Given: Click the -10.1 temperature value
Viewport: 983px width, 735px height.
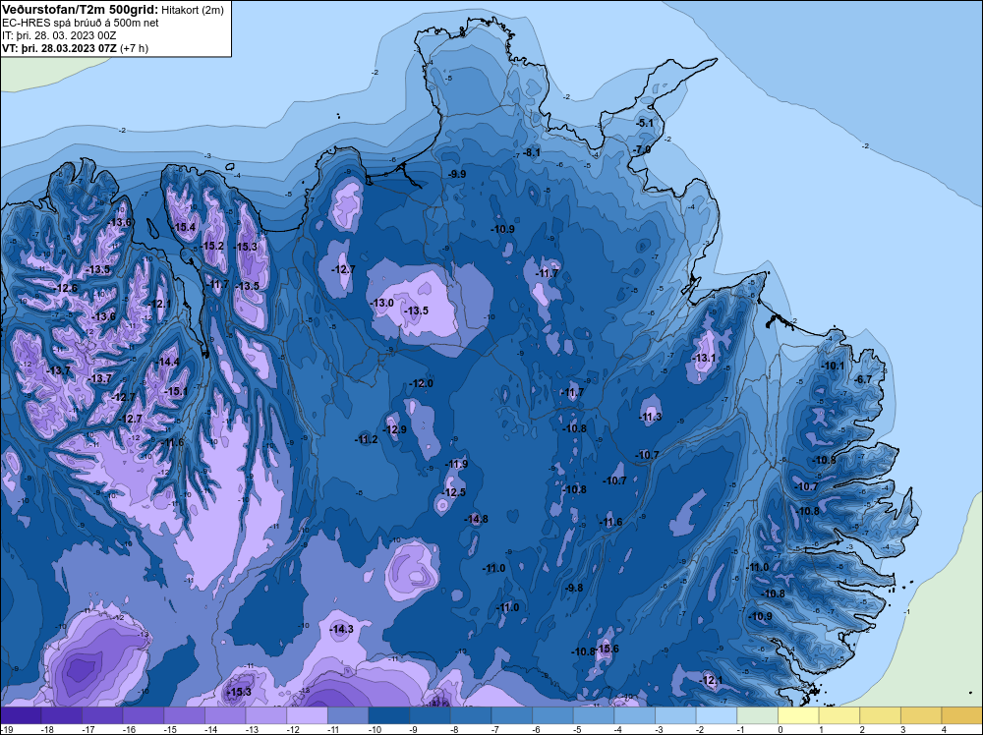Looking at the screenshot, I should [x=833, y=366].
